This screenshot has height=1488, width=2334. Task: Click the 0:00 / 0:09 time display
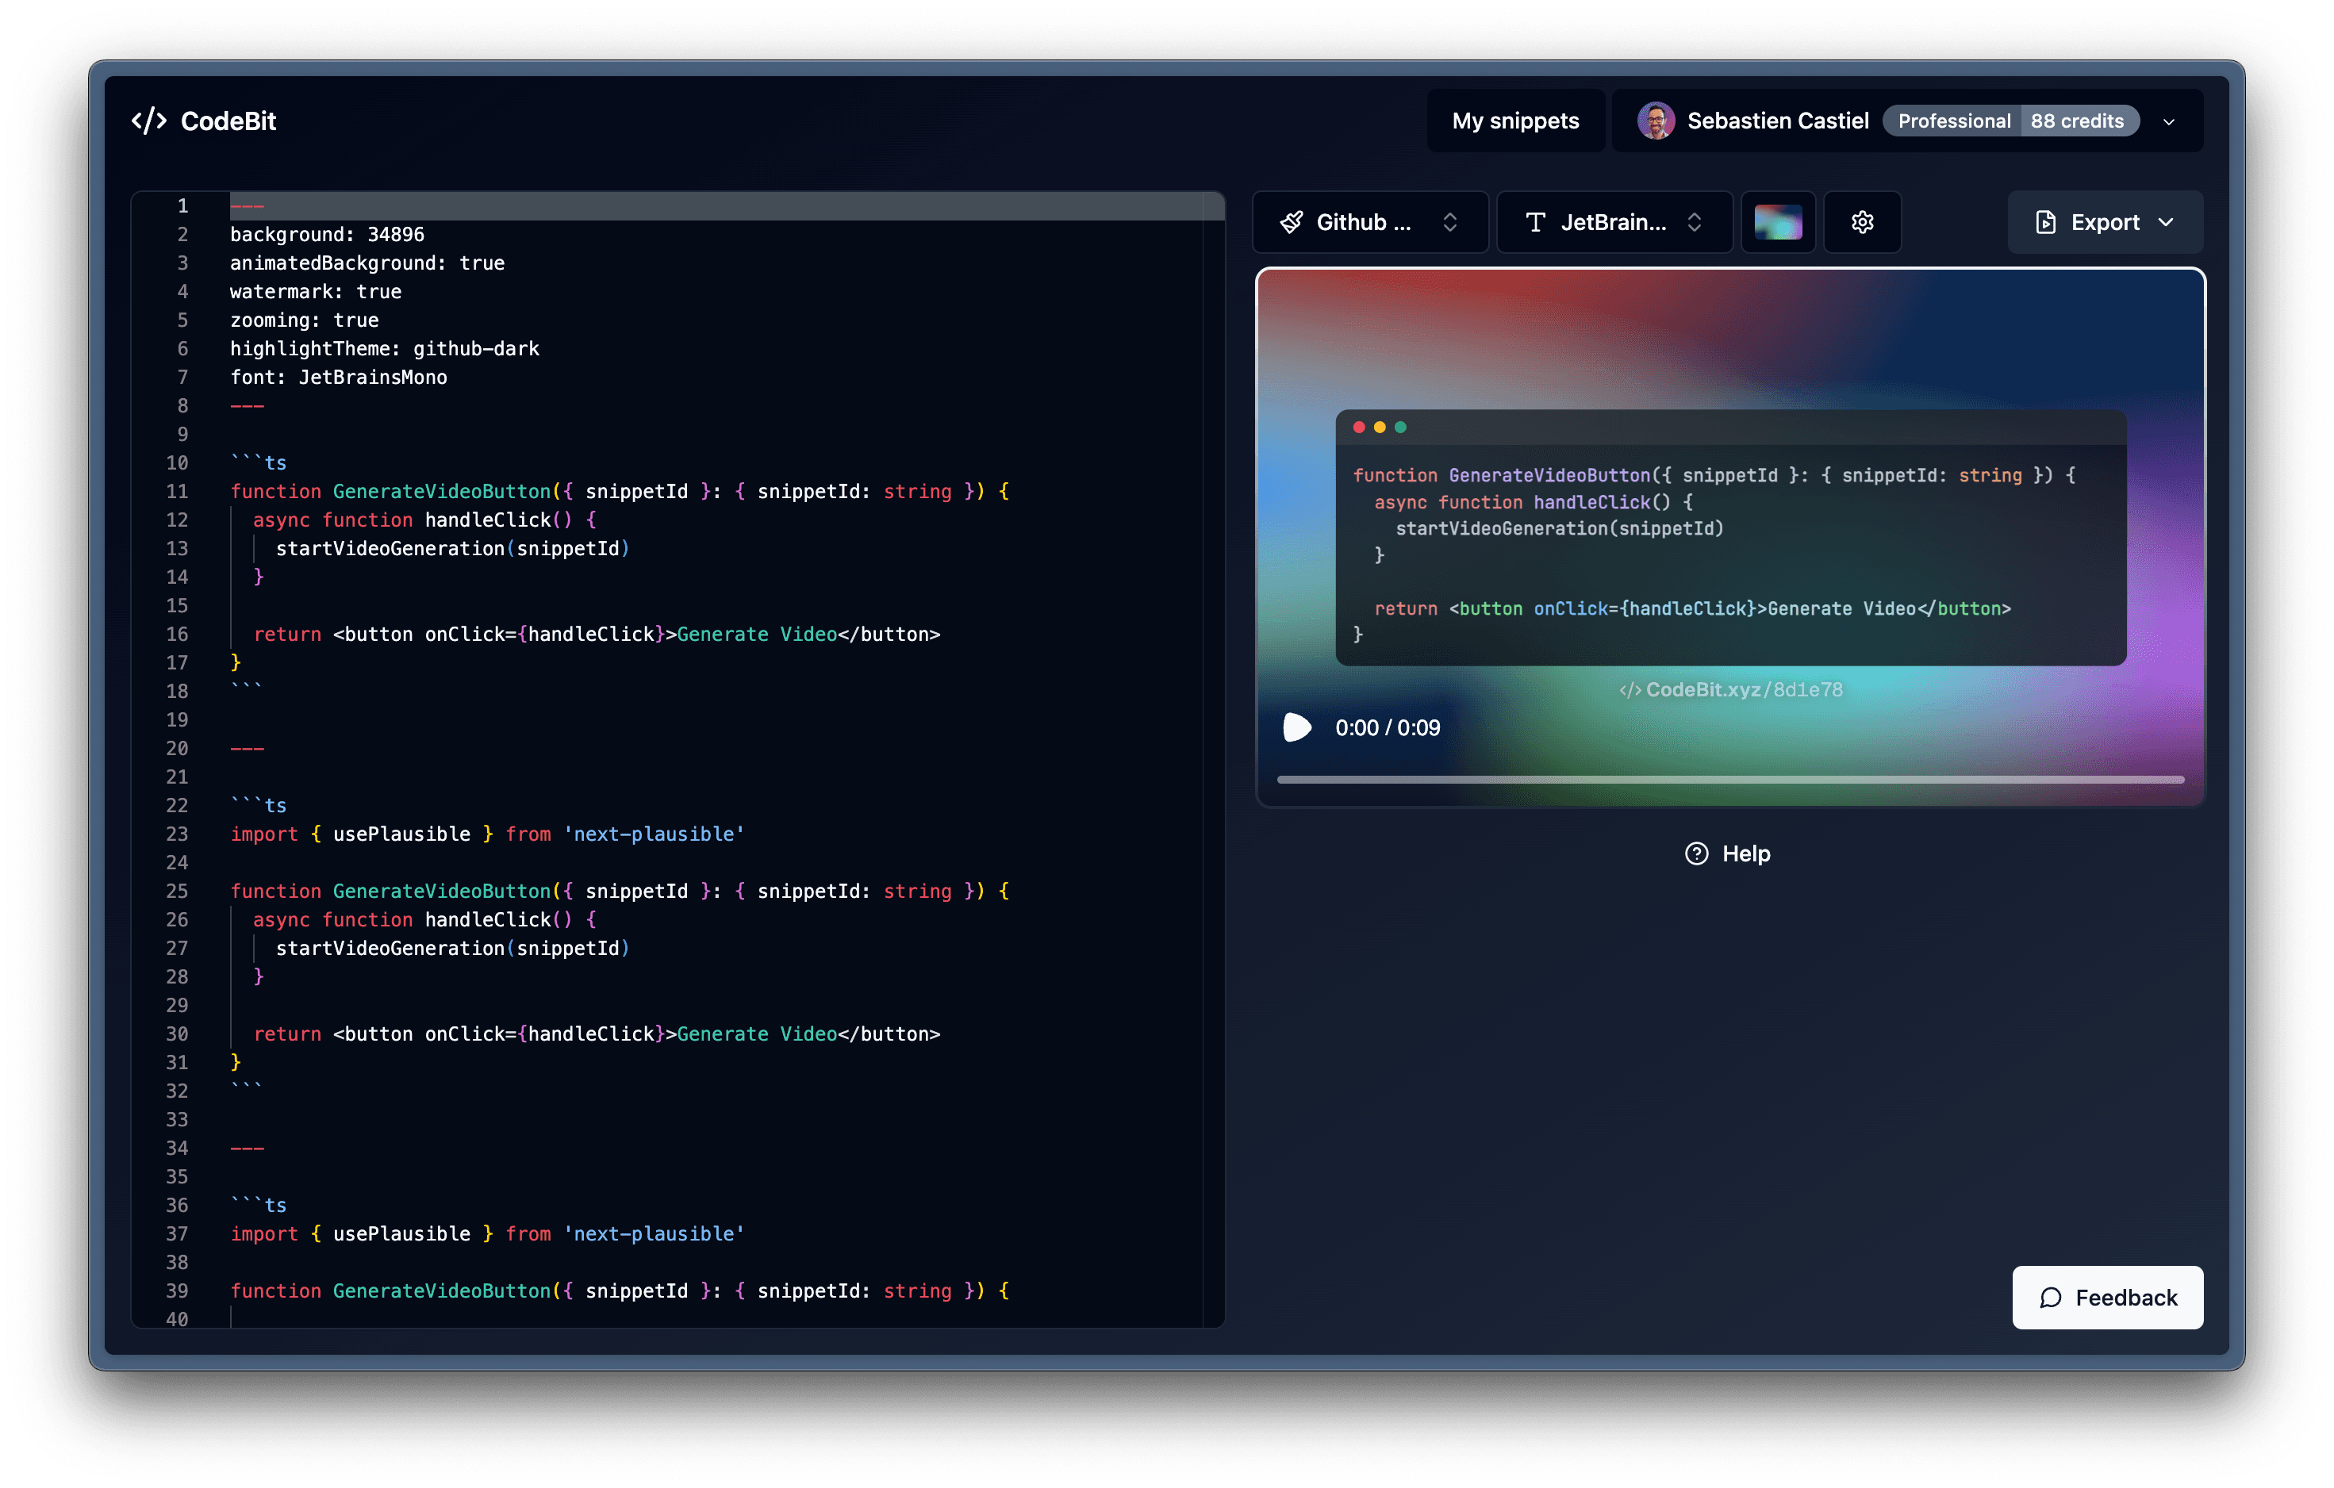point(1387,728)
